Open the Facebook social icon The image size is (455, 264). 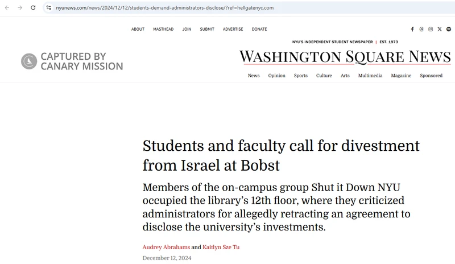[412, 29]
